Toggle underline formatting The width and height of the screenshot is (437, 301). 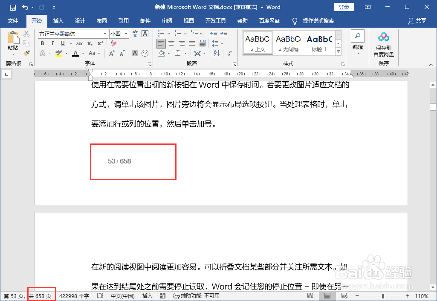(x=62, y=43)
